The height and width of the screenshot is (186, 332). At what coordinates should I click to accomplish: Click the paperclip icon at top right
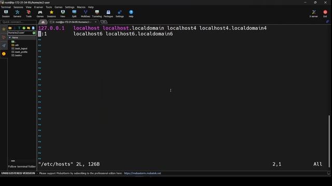(327, 22)
